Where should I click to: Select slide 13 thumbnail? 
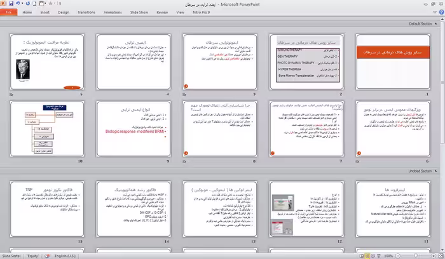pyautogui.click(x=220, y=209)
